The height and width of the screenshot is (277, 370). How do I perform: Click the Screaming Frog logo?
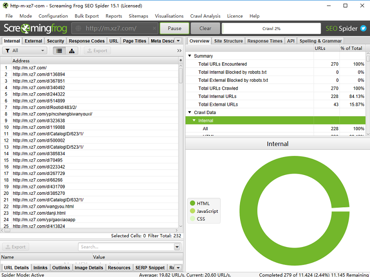36,29
